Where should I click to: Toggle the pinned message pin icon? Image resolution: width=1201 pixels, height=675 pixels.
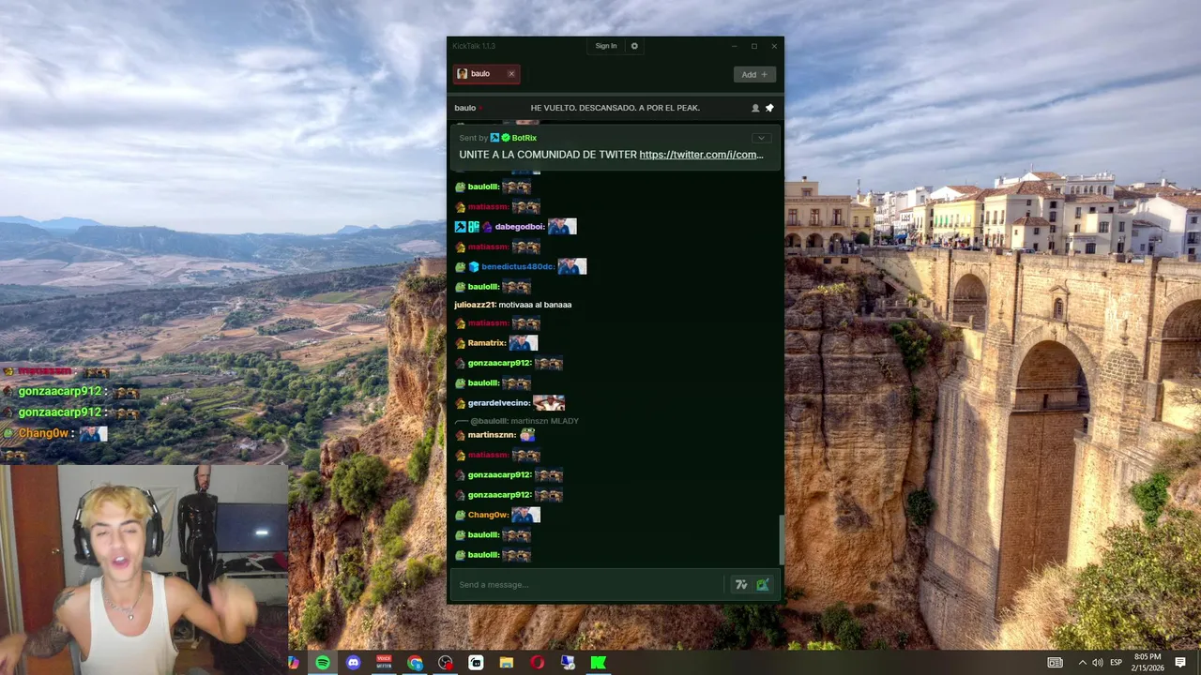(769, 108)
